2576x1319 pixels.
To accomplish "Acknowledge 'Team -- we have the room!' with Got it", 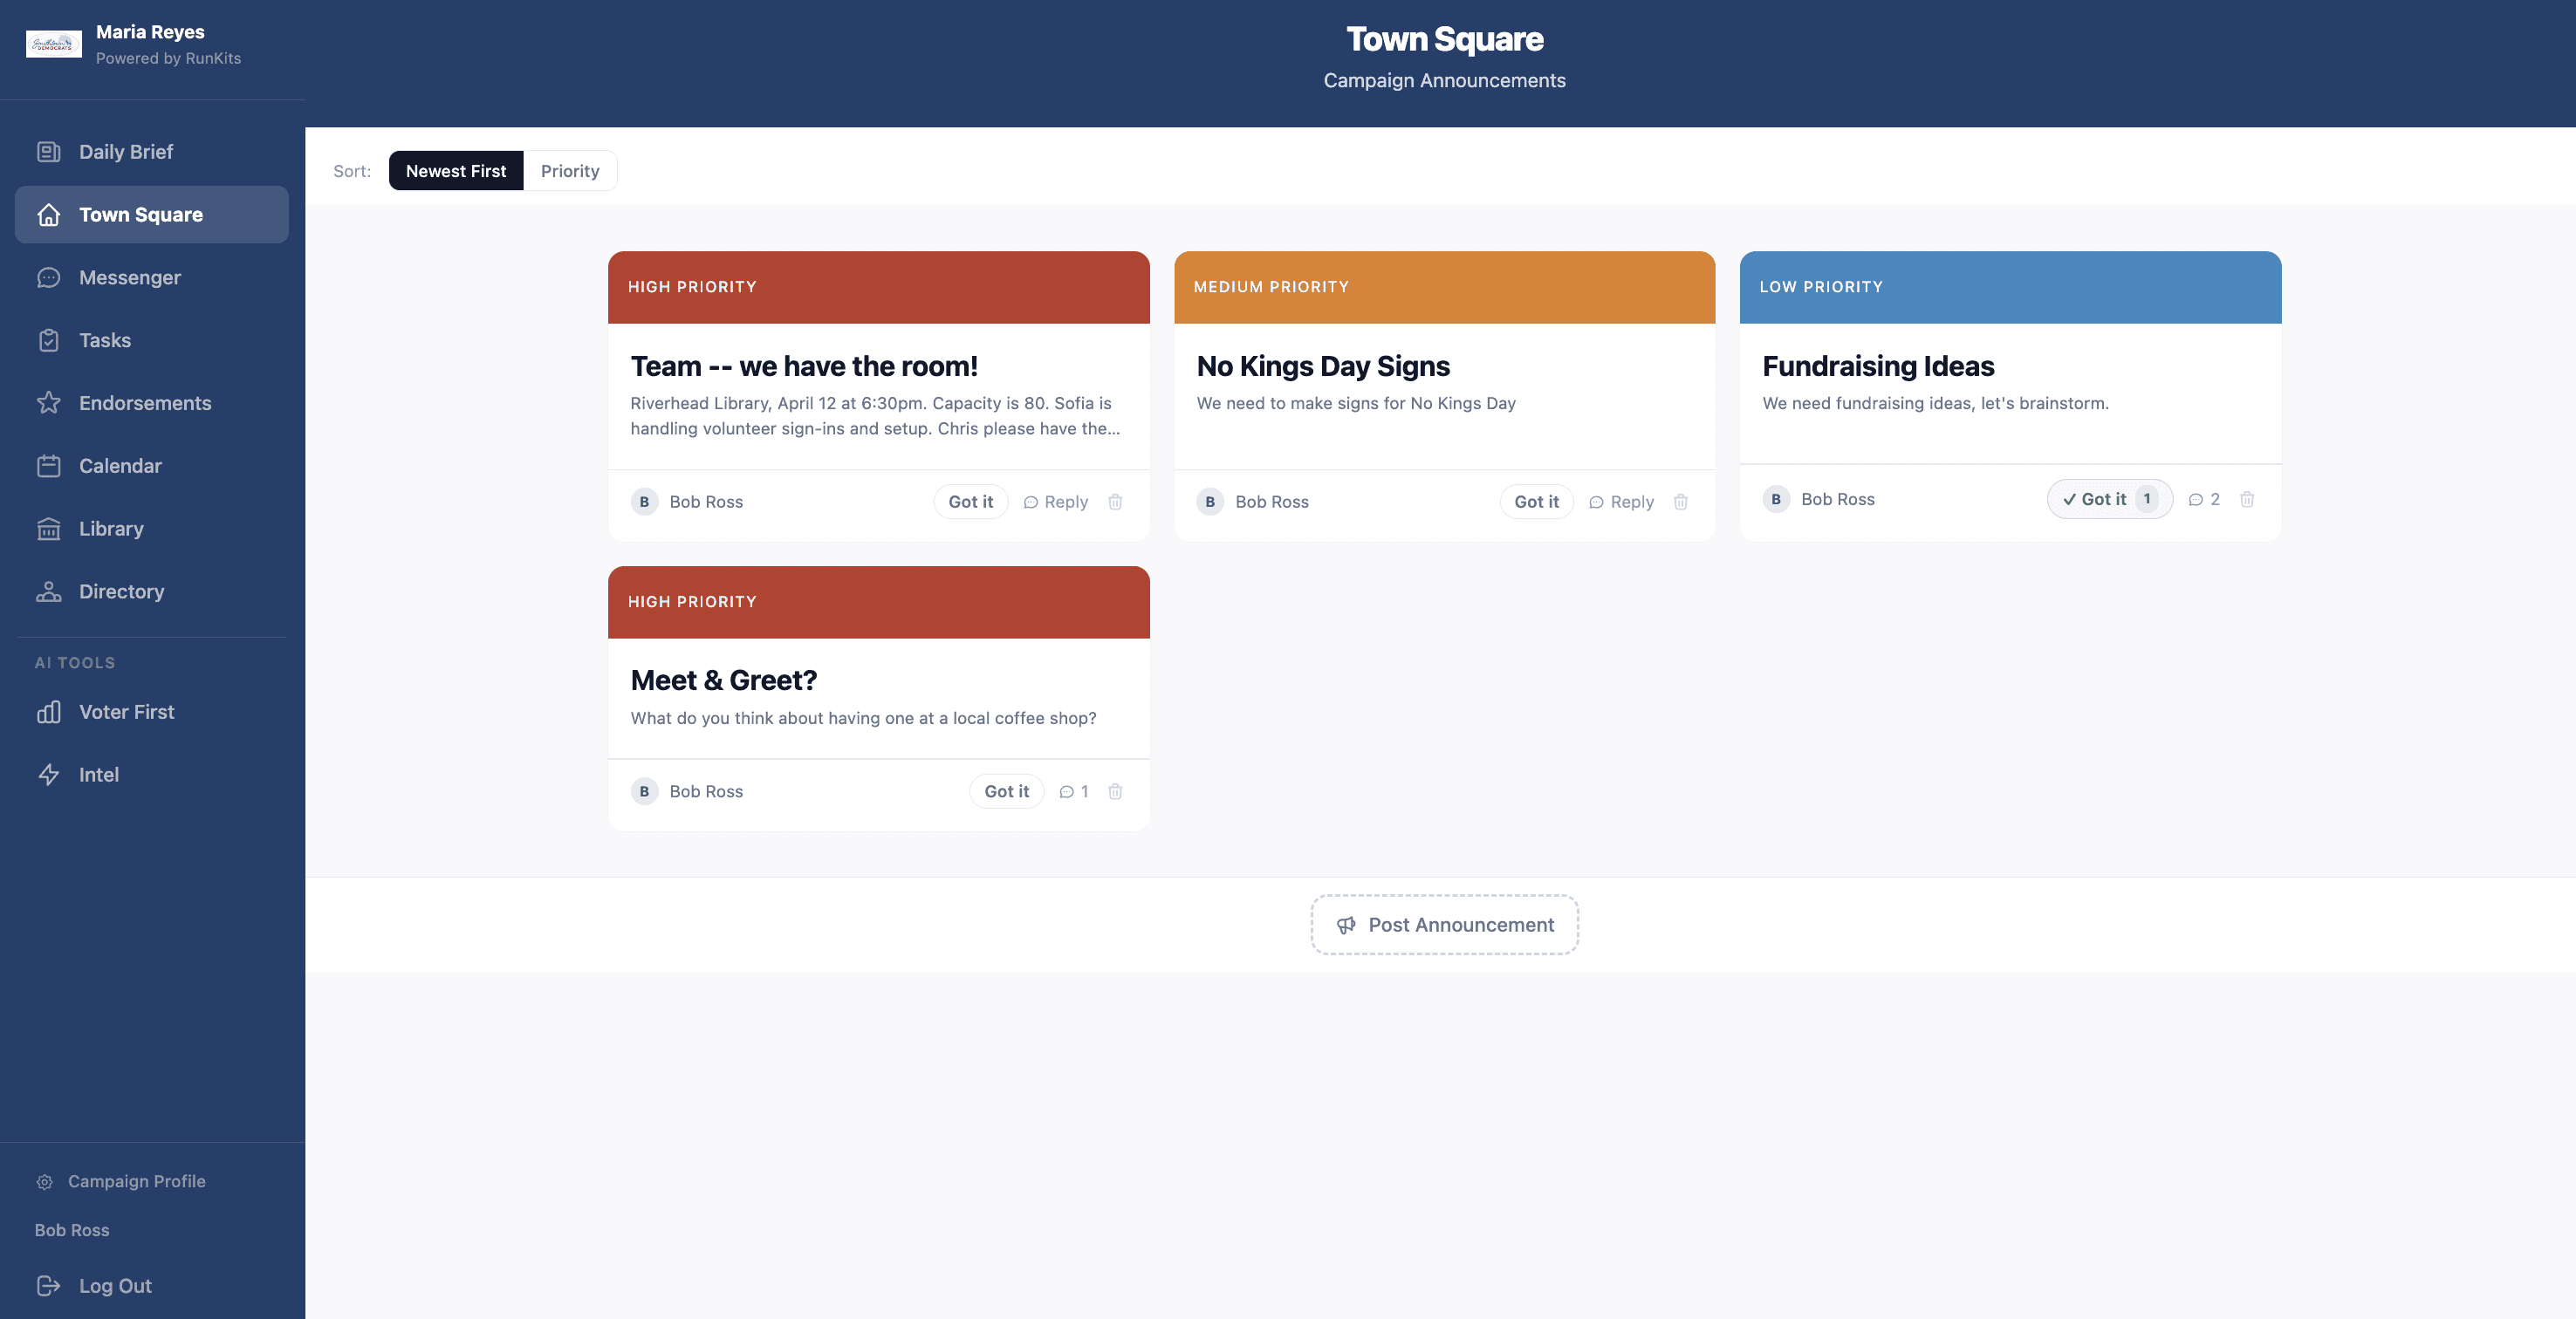I will [x=970, y=502].
